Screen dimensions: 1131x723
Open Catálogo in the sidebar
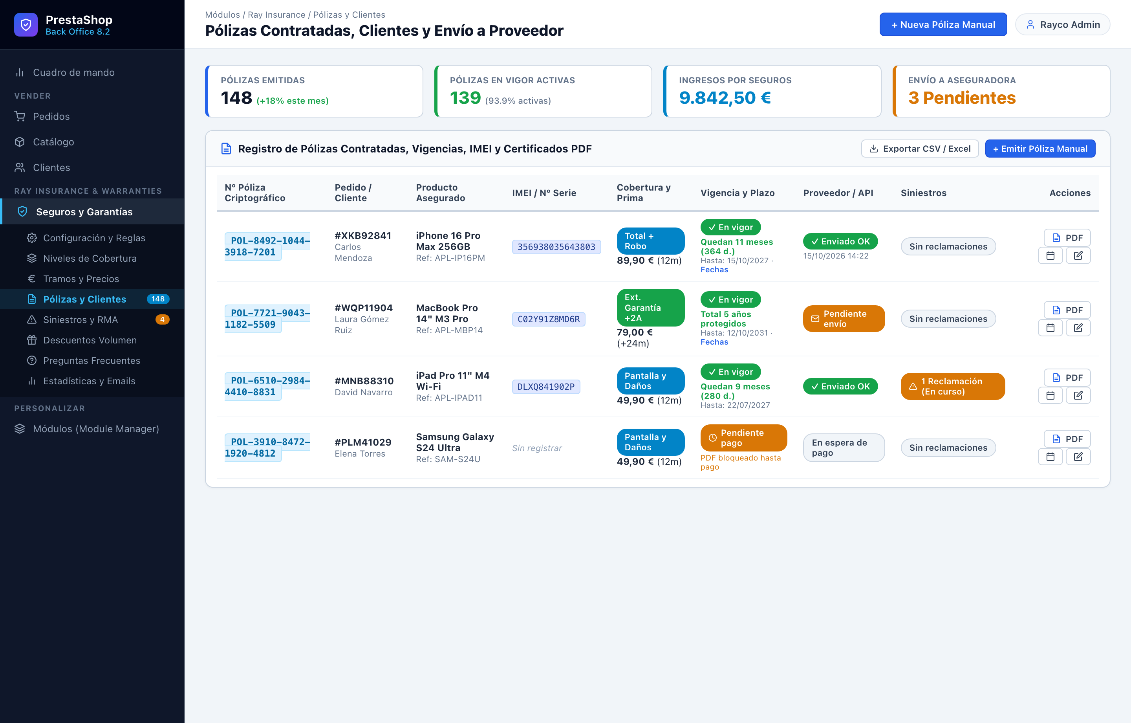click(x=92, y=142)
